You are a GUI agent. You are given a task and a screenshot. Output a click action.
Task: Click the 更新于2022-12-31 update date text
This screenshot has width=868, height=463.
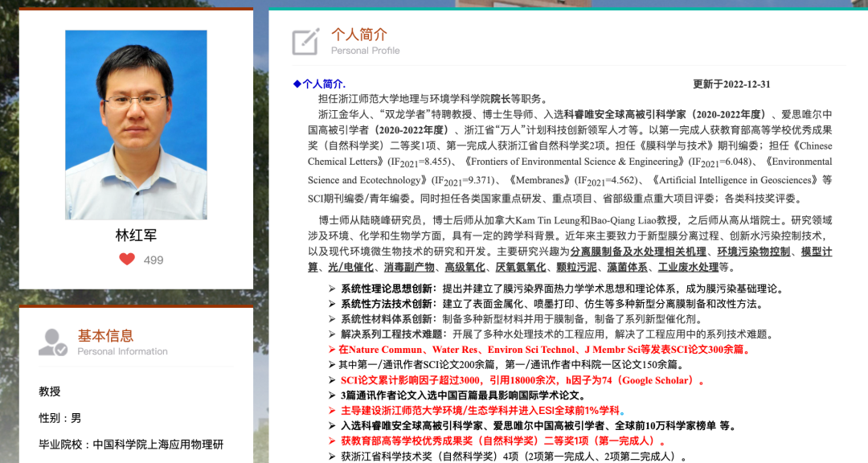click(x=731, y=84)
